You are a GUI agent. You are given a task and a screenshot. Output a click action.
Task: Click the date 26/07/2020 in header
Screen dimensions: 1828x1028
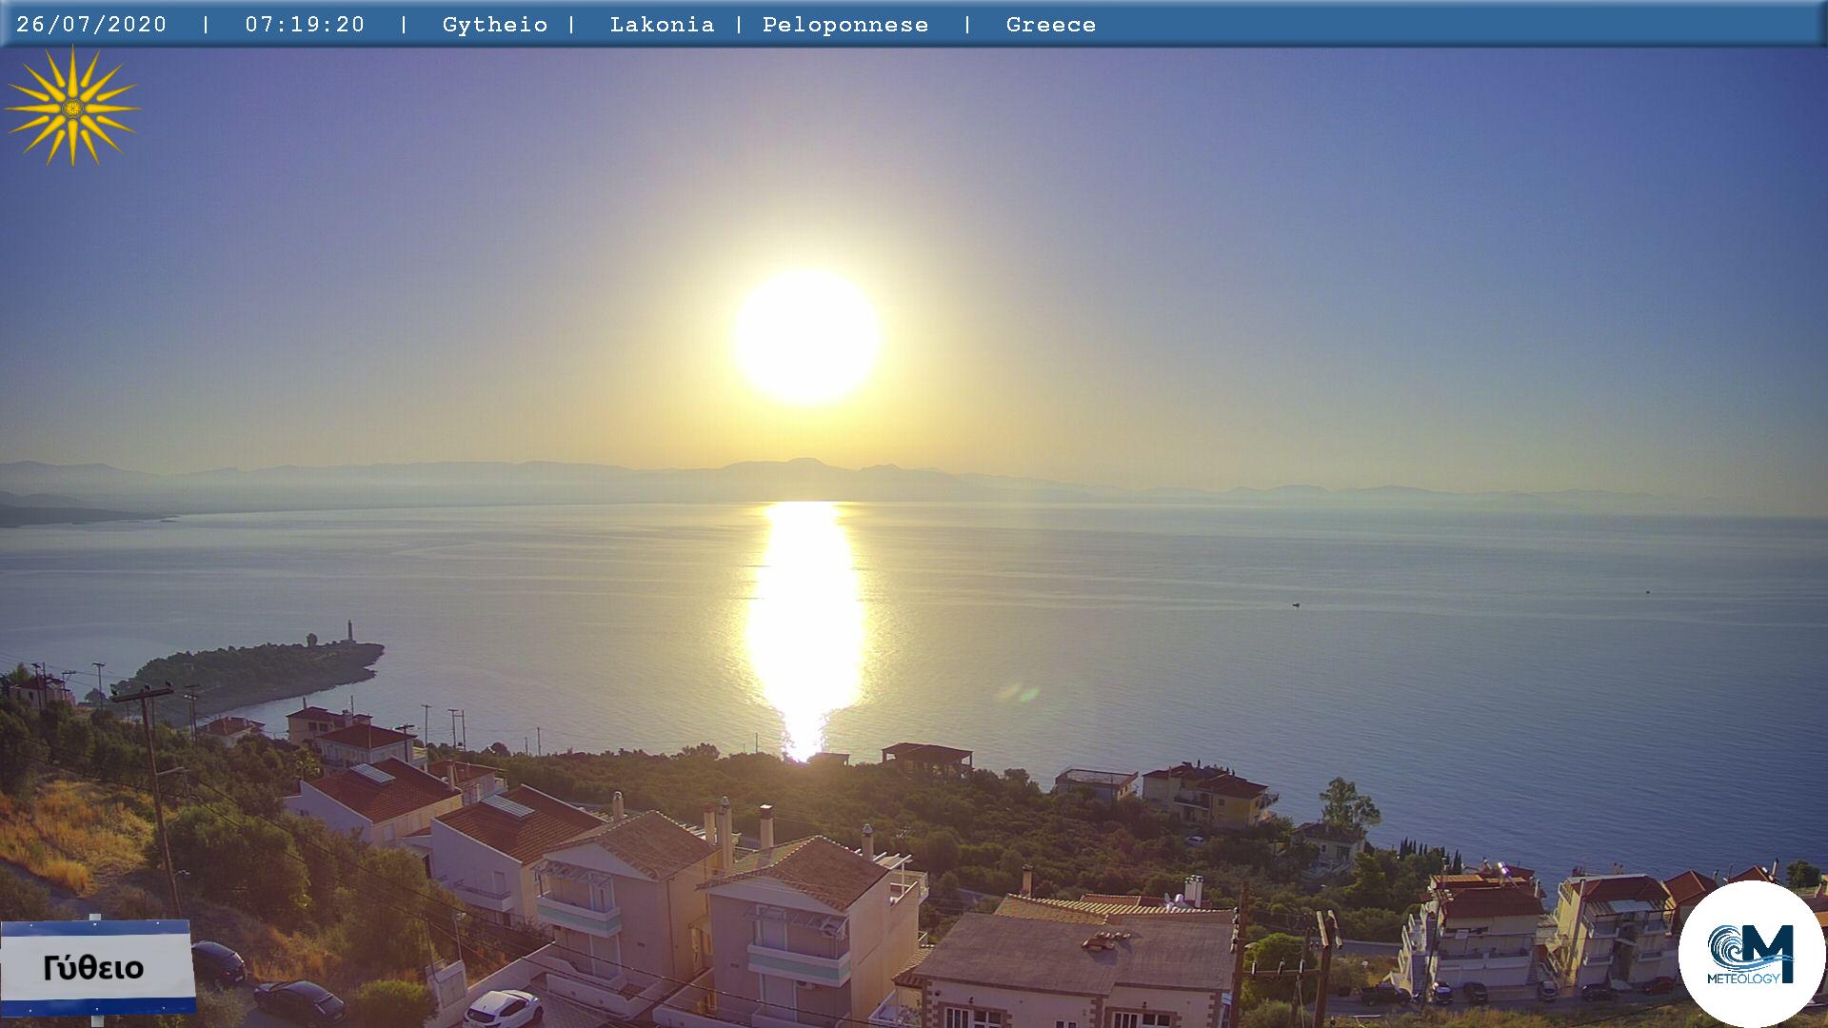[x=91, y=25]
